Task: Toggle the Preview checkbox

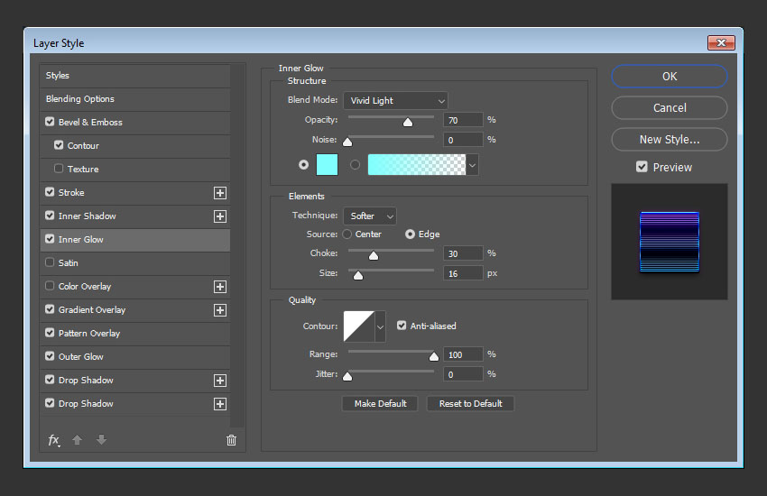Action: pos(642,167)
